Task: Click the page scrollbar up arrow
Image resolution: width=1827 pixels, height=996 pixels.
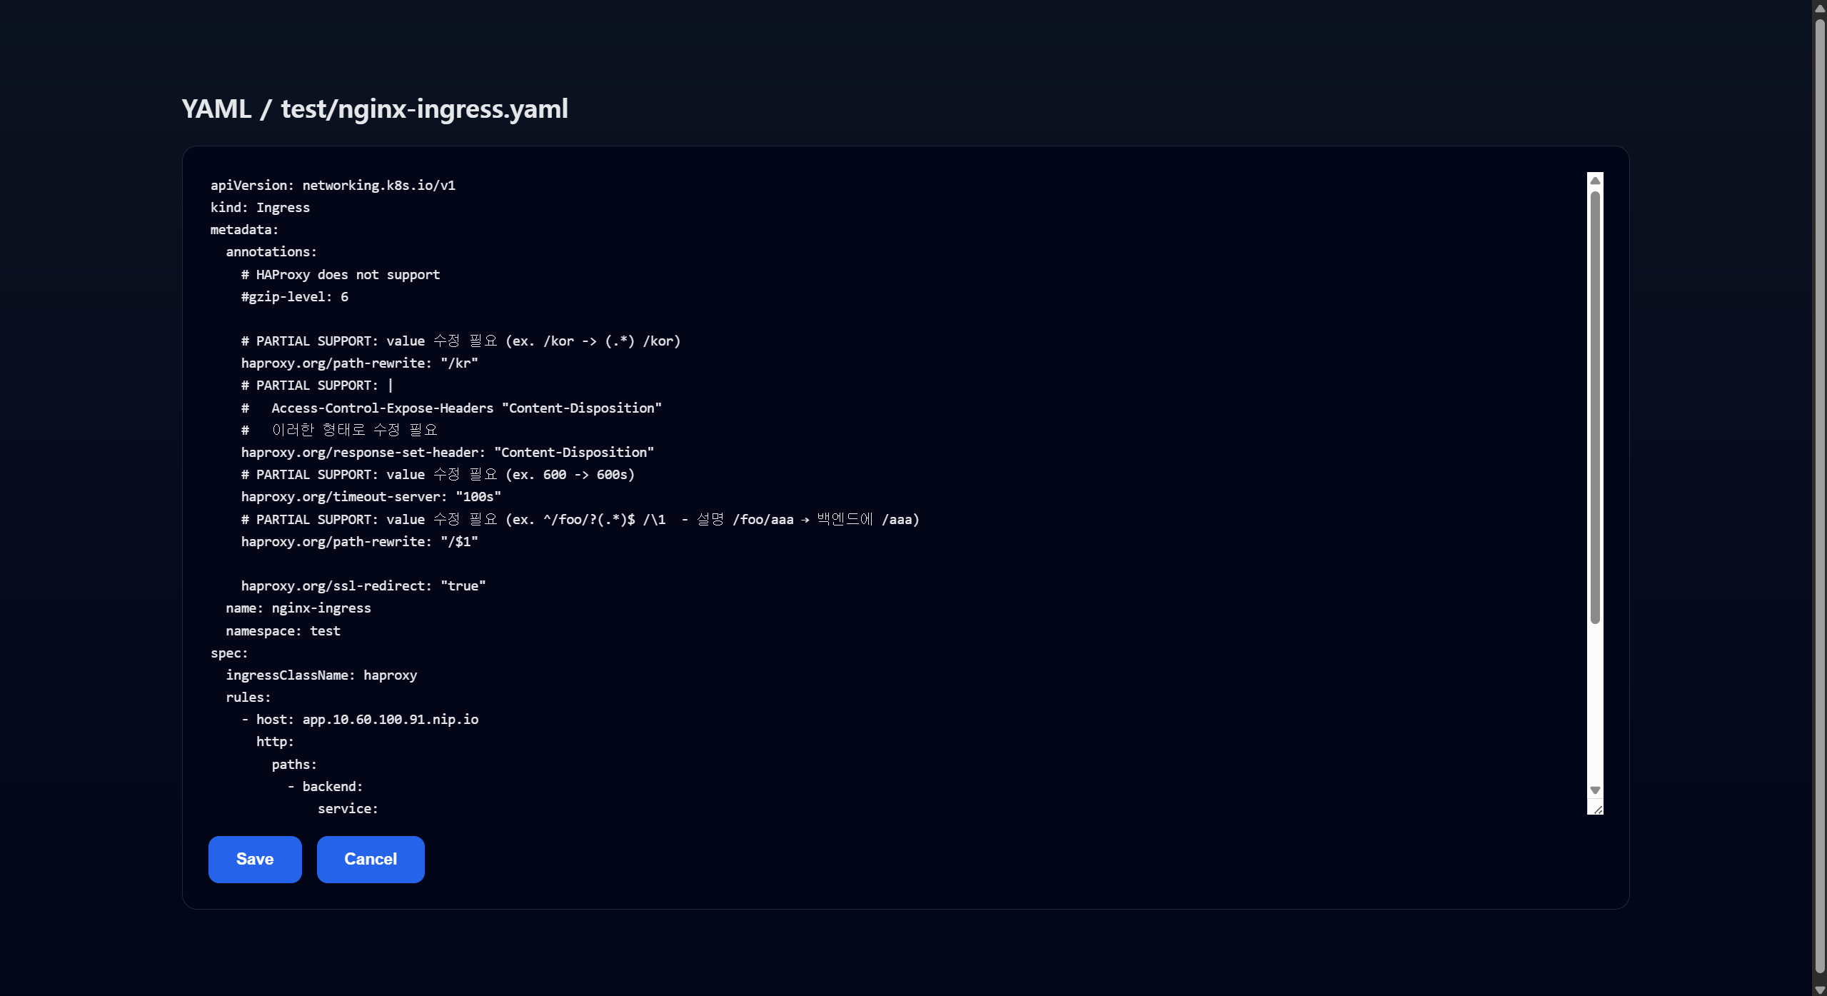Action: pyautogui.click(x=1820, y=8)
